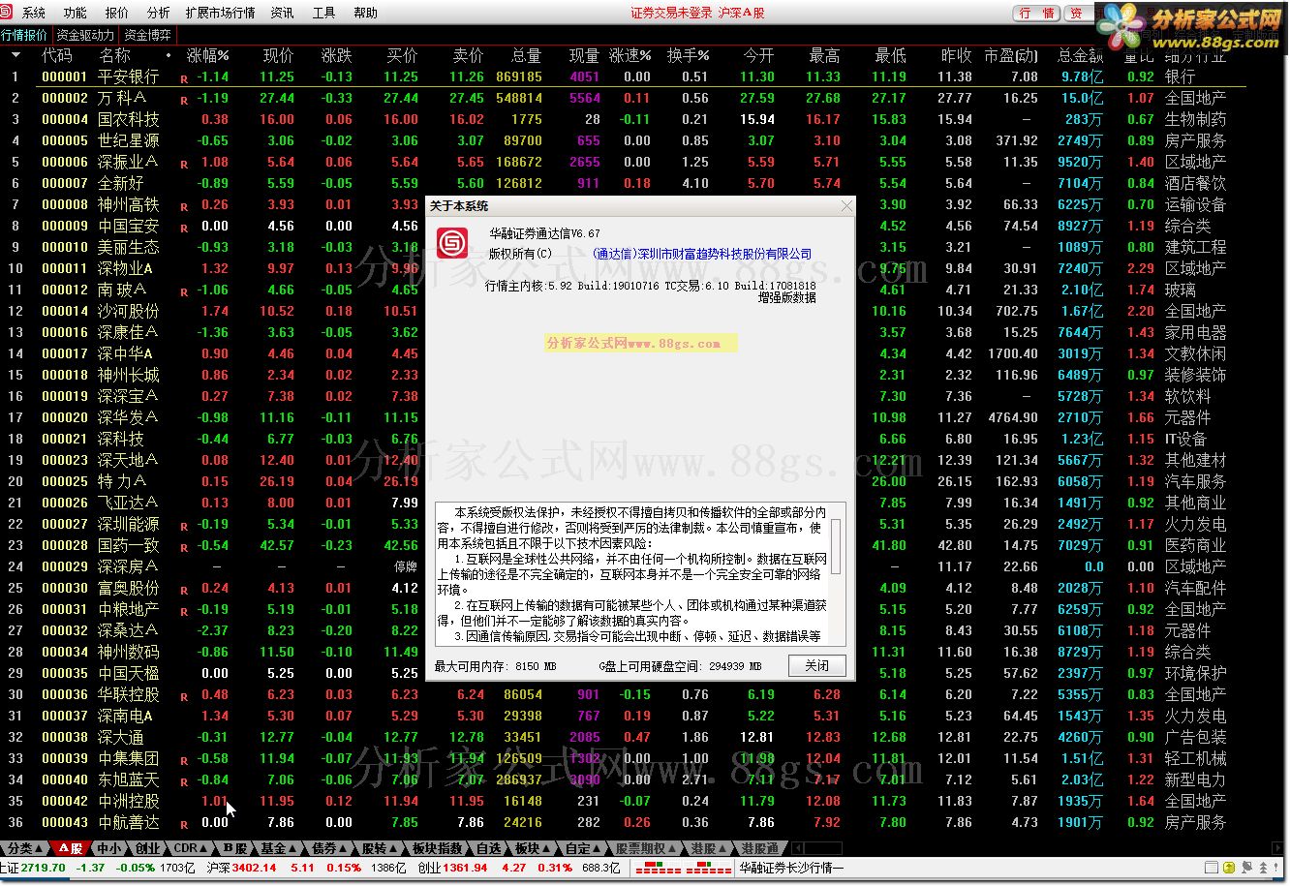Click the R marker beside 国药一致
The height and width of the screenshot is (886, 1290).
[184, 547]
